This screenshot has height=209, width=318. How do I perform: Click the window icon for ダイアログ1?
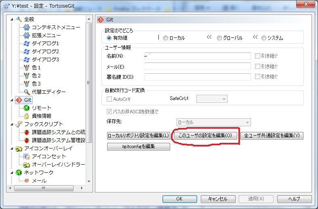point(27,43)
